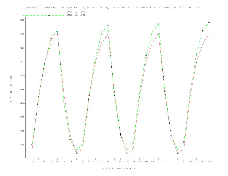The width and height of the screenshot is (228, 176).
Task: Click x-axis tick label 15
Action: 64,162
